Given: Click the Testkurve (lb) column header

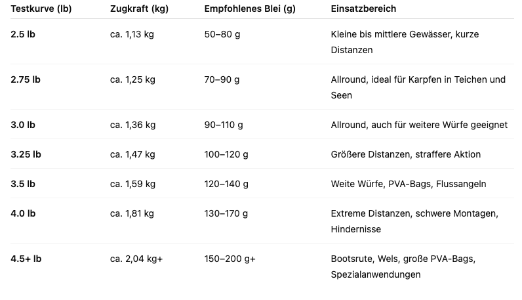Looking at the screenshot, I should point(41,9).
